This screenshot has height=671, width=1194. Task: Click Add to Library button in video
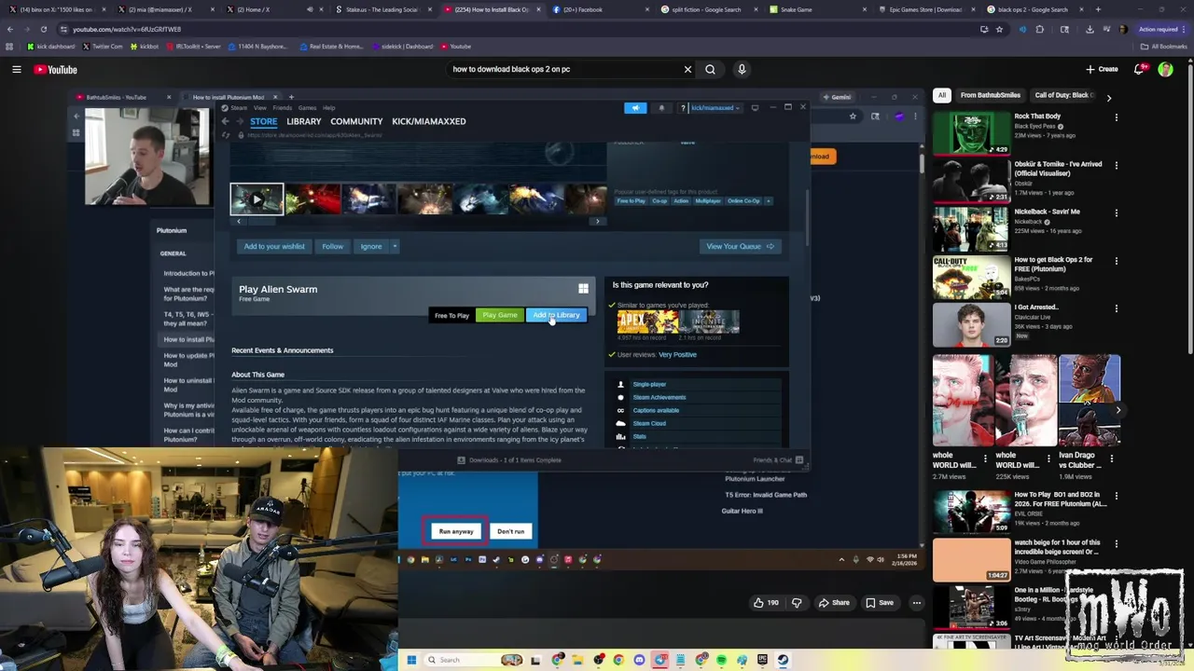557,315
